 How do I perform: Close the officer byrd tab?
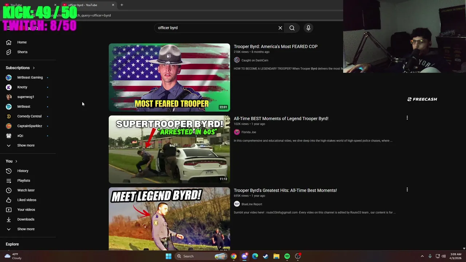[113, 5]
